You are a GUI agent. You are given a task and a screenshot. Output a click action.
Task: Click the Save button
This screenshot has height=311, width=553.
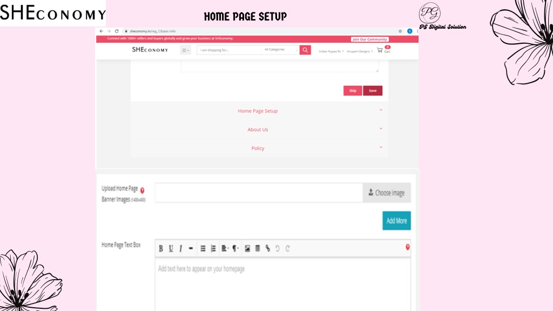coord(373,91)
